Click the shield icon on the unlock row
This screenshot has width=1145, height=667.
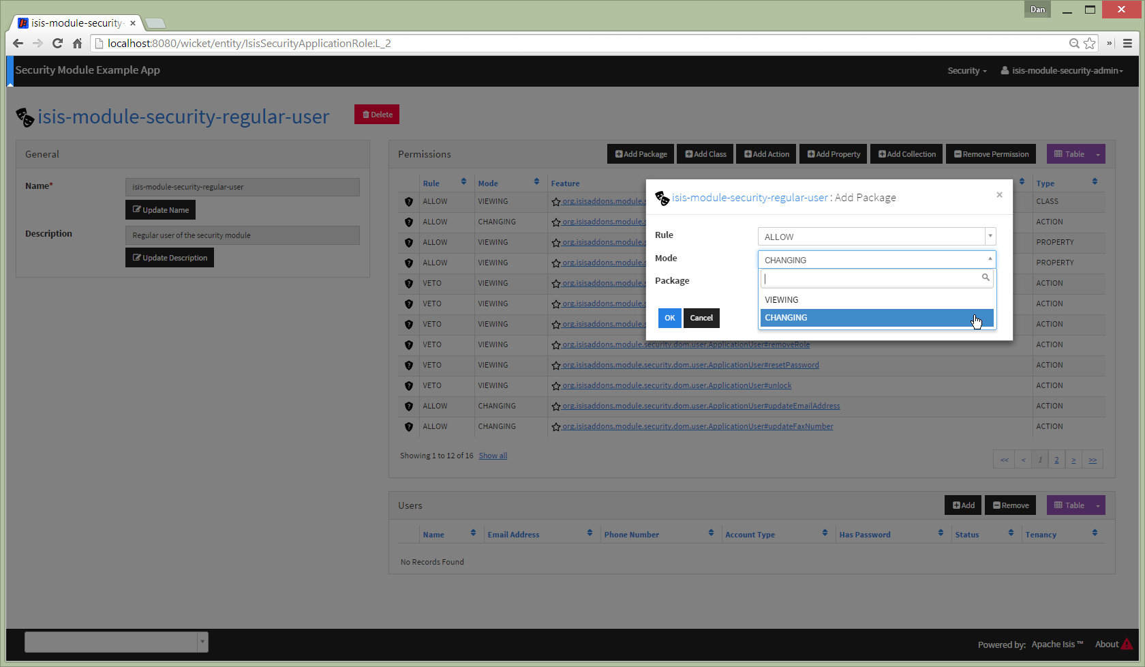pyautogui.click(x=409, y=386)
